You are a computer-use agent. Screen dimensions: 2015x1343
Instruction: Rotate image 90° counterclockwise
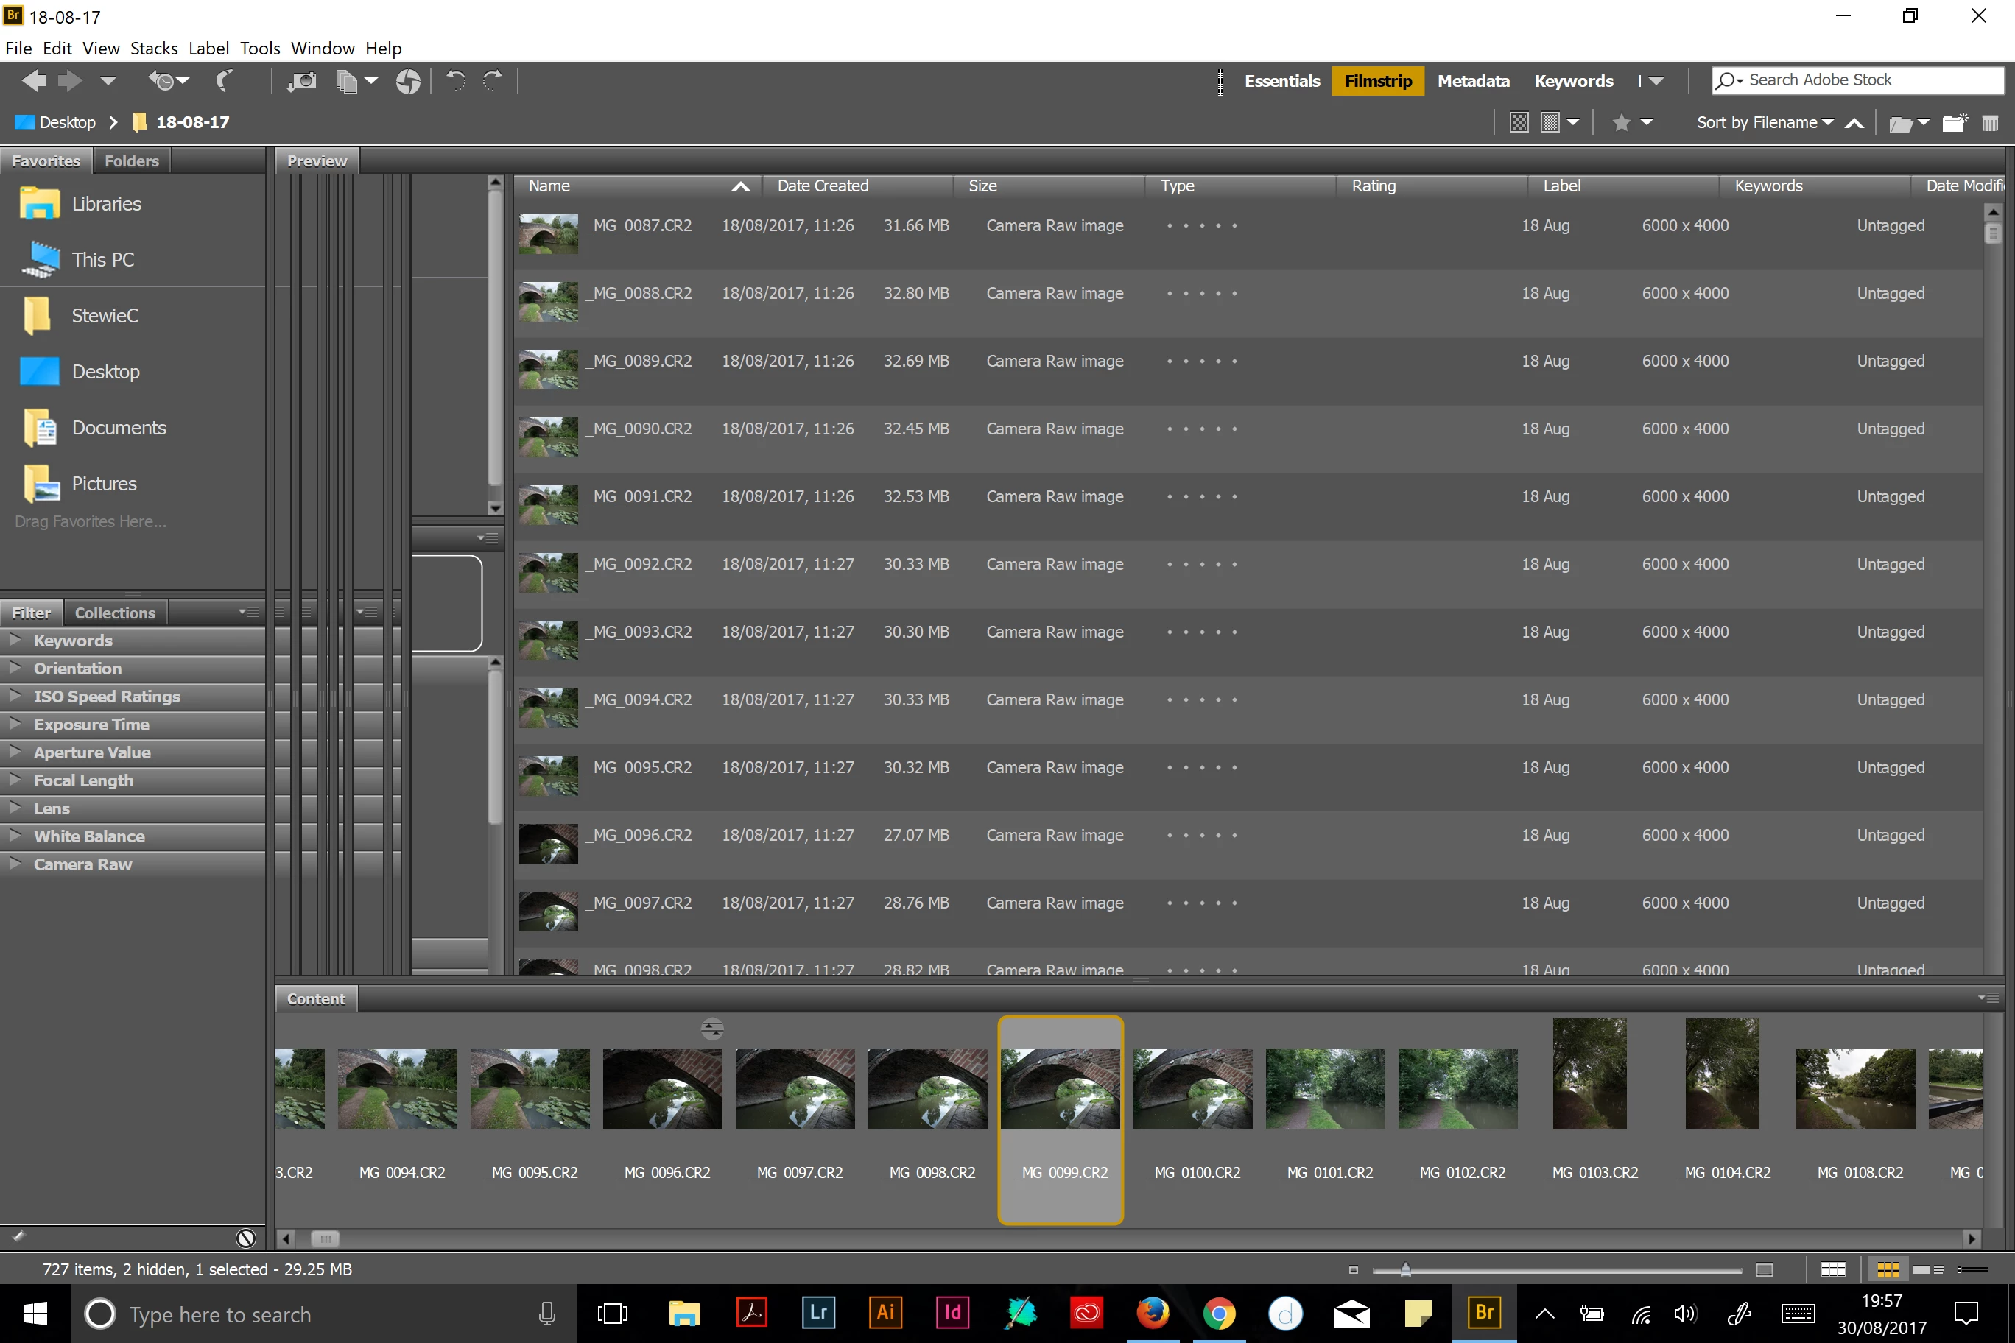click(x=455, y=82)
